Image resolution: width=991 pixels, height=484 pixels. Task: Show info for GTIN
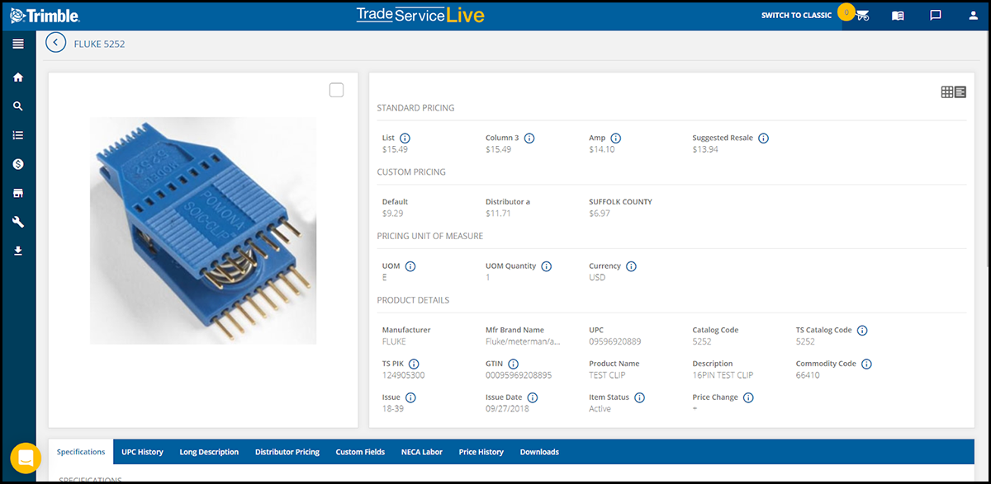(513, 364)
